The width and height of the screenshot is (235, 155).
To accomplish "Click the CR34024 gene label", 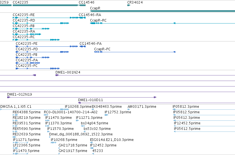I will (135, 2).
